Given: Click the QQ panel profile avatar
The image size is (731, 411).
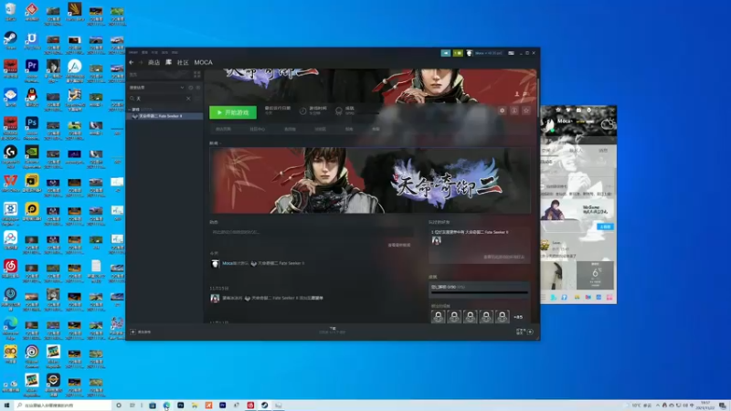Looking at the screenshot, I should tap(549, 123).
